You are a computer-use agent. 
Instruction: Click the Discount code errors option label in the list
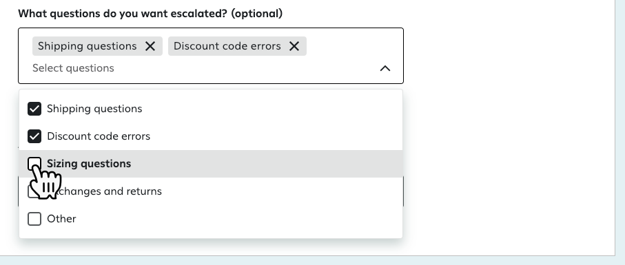[x=99, y=136]
